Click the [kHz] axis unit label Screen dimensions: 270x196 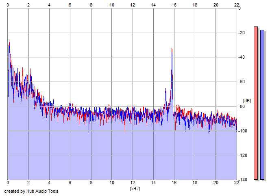click(x=135, y=189)
